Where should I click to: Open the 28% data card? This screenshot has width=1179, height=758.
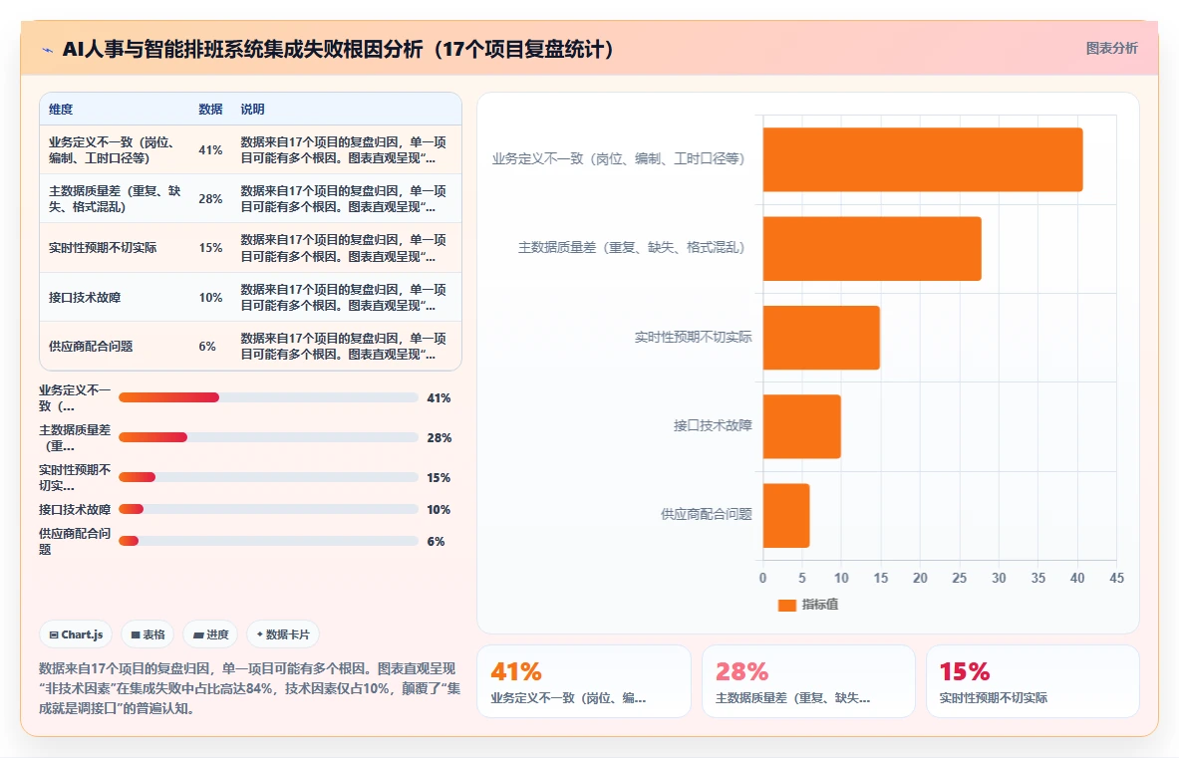[808, 681]
